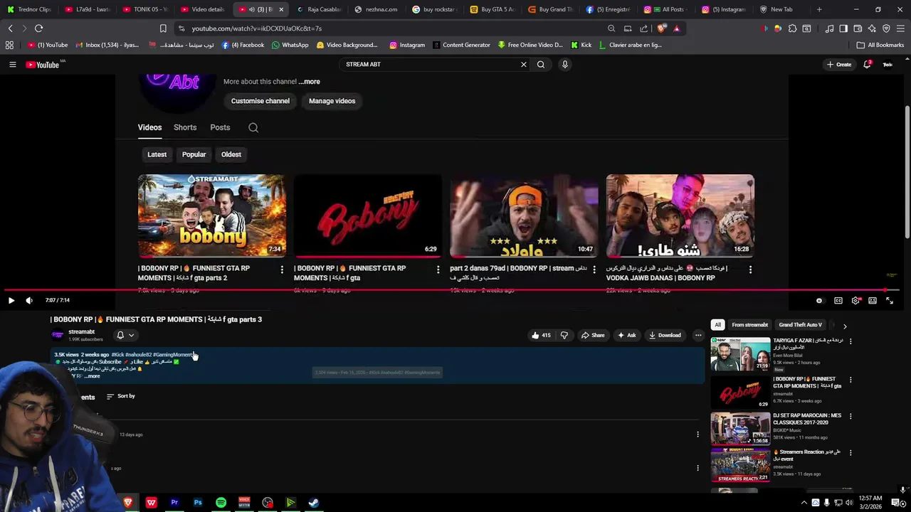
Task: Select the Videos channel tab
Action: point(149,127)
